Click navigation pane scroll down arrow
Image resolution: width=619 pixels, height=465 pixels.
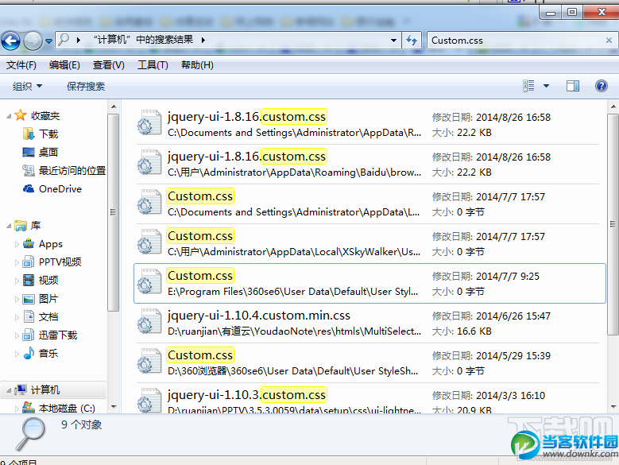tap(114, 407)
